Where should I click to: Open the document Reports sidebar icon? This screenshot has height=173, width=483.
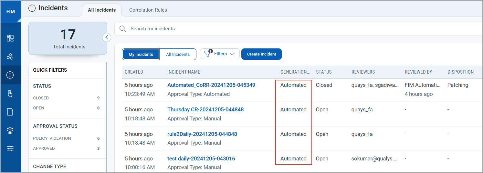[10, 112]
